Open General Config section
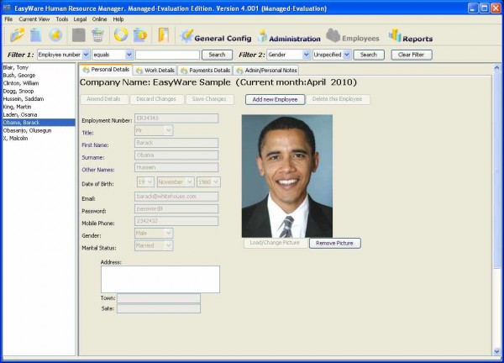504x363 pixels. coord(216,36)
